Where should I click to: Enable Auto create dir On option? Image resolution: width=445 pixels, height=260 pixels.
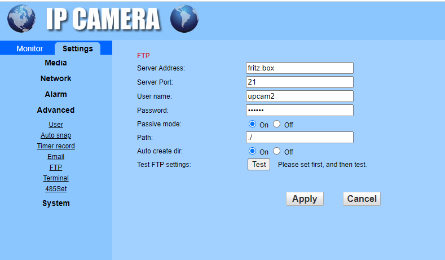[252, 151]
